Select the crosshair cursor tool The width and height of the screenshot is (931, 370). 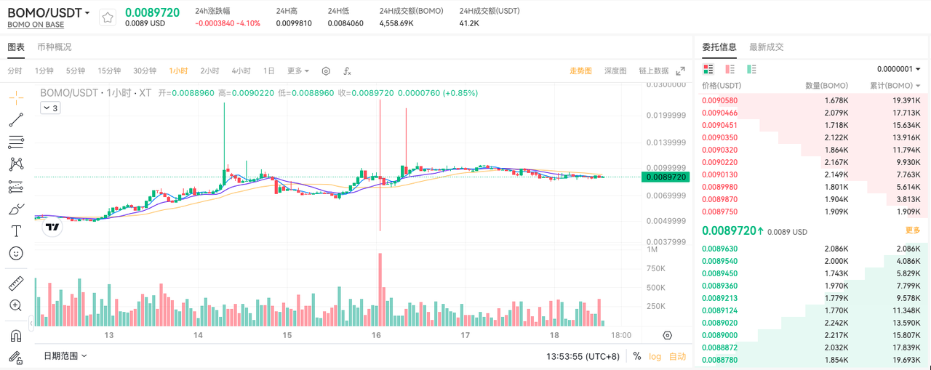click(16, 97)
